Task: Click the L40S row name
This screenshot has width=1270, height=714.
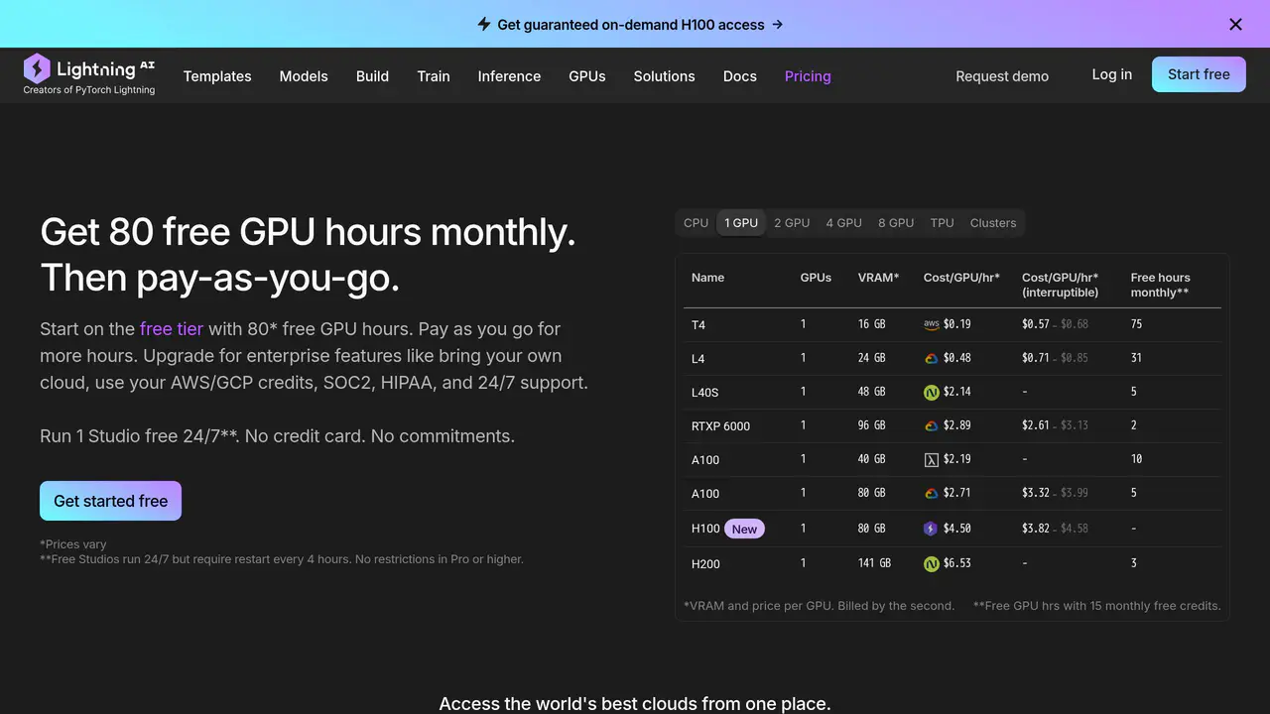Action: point(705,393)
